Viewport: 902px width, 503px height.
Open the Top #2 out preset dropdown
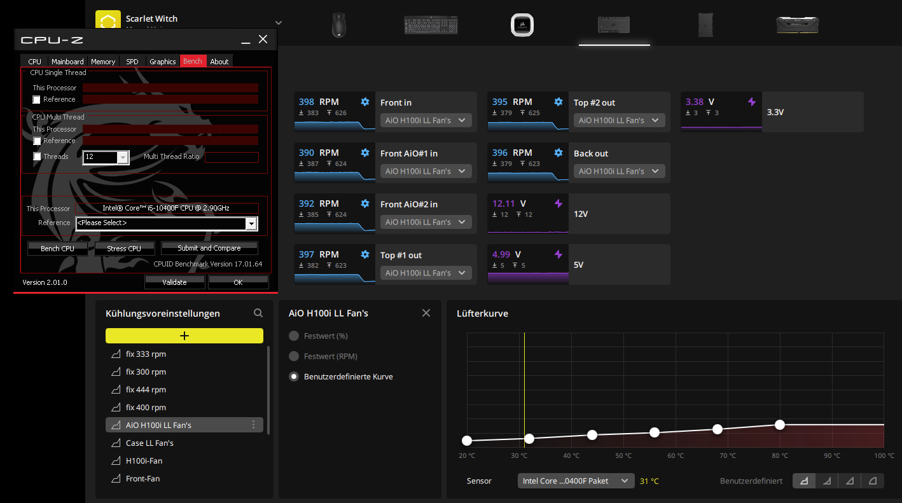pos(620,120)
